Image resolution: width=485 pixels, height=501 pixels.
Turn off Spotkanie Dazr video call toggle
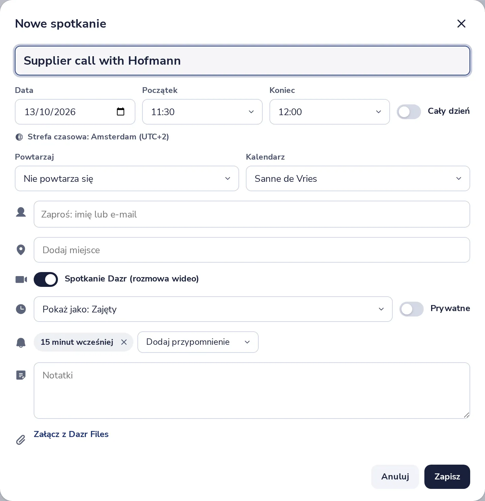[x=46, y=279]
